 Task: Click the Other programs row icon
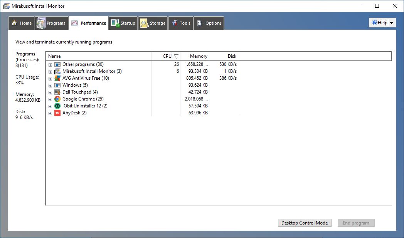click(x=57, y=64)
